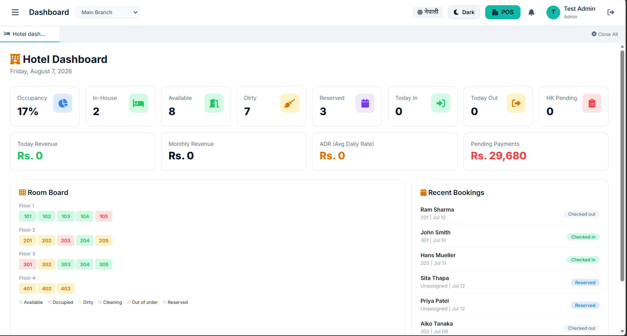Click the page vertical scrollbar
627x336 pixels.
tap(622, 166)
